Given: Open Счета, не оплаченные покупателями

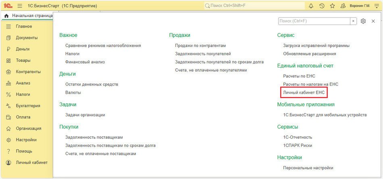Looking at the screenshot, I should point(211,70).
